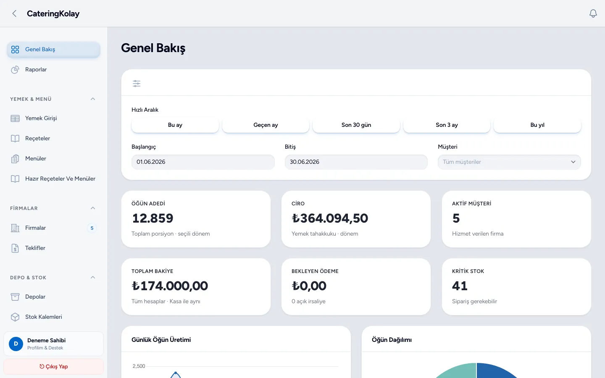
Task: Click the 2,500 chart axis label
Action: click(x=139, y=366)
